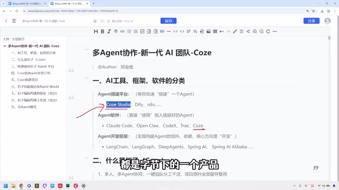Open Windows Start menu
Viewport: 339px width, 190px height.
click(x=6, y=186)
